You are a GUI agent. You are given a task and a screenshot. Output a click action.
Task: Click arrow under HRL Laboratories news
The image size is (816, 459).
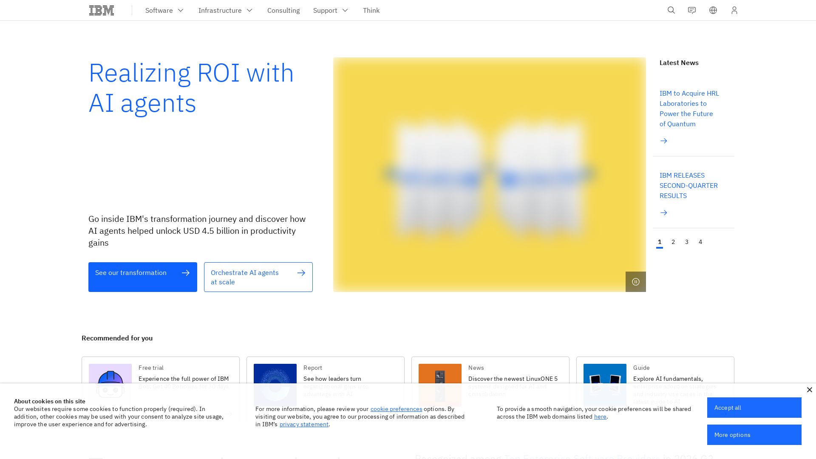pos(664,141)
